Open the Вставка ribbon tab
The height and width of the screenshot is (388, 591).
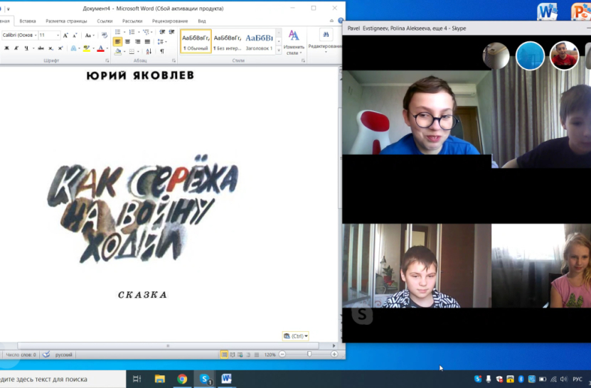pyautogui.click(x=28, y=21)
